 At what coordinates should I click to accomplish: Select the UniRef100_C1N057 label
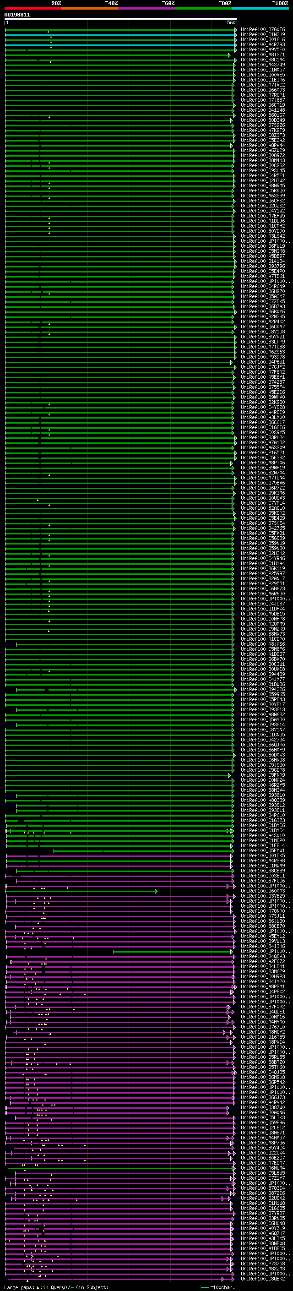coord(263,70)
